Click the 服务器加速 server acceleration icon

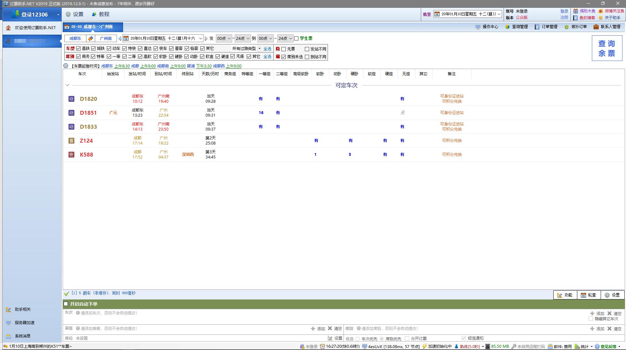pos(8,323)
